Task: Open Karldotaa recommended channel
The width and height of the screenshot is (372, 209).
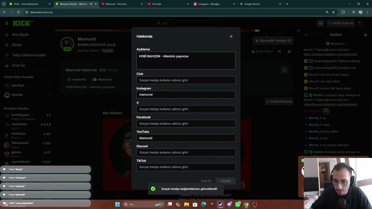Action: (27, 135)
